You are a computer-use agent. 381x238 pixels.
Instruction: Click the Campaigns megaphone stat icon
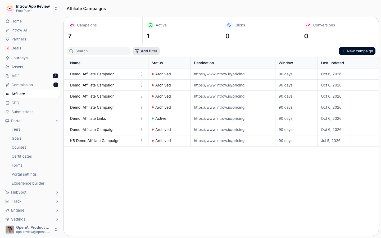72,25
